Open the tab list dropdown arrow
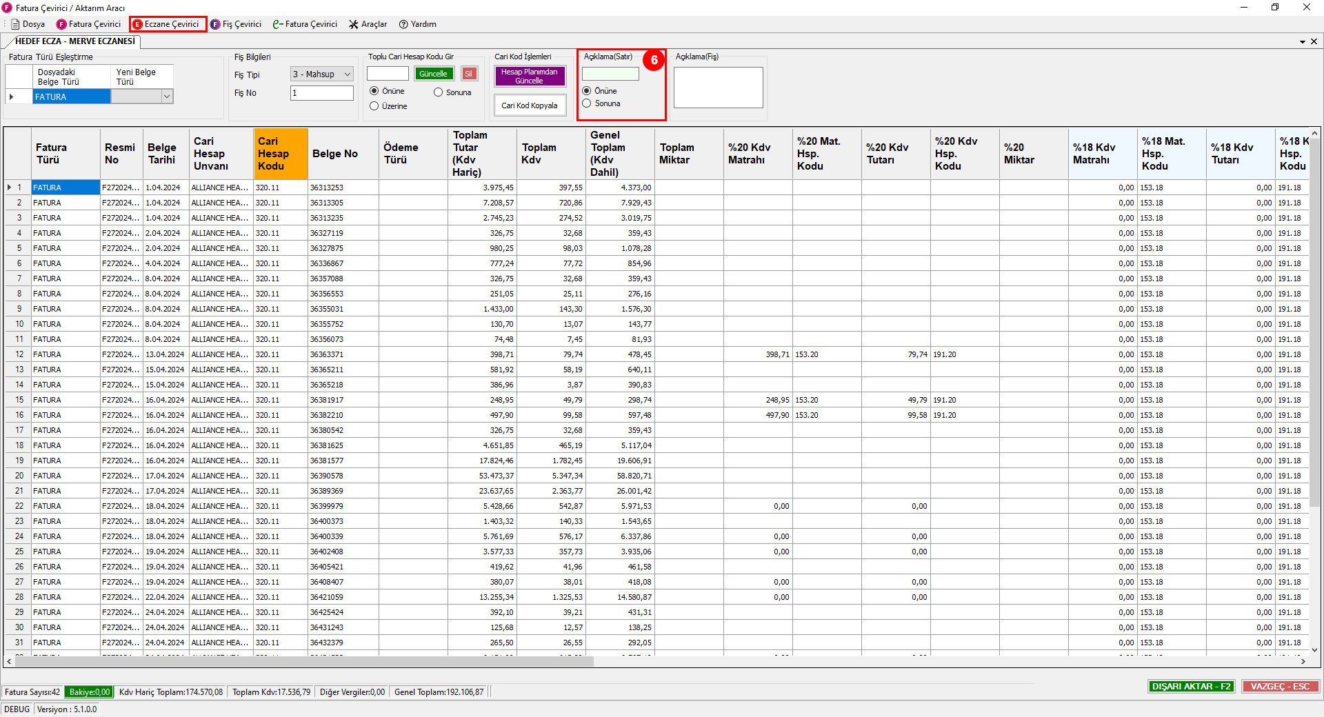 coord(1303,41)
